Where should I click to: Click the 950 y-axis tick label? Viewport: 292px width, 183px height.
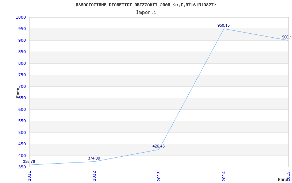tap(22, 29)
